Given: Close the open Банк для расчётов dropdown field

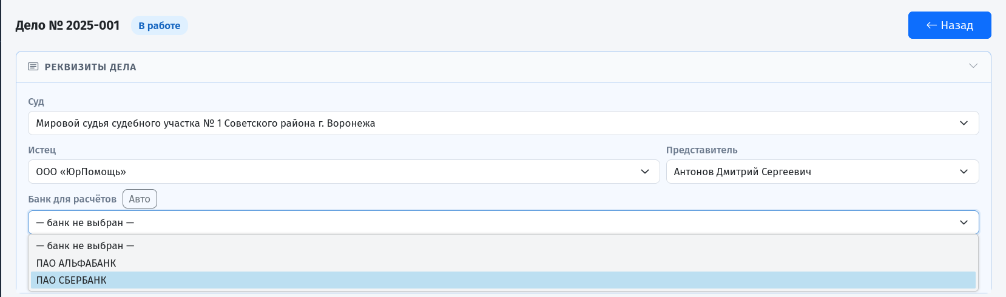Looking at the screenshot, I should [504, 222].
